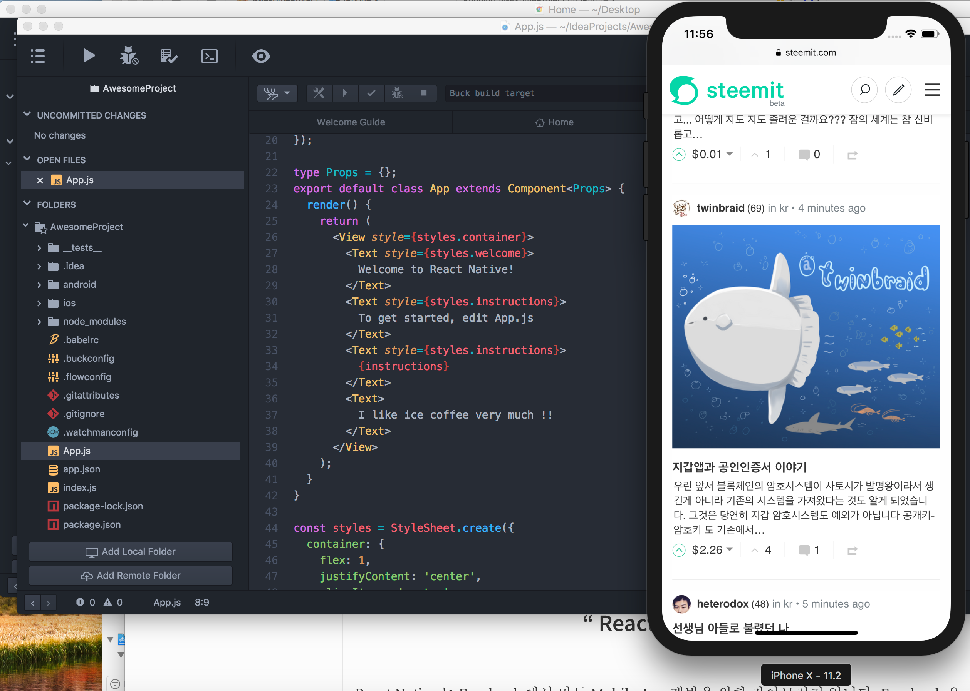970x691 pixels.
Task: Toggle the eye preview icon
Action: point(261,56)
